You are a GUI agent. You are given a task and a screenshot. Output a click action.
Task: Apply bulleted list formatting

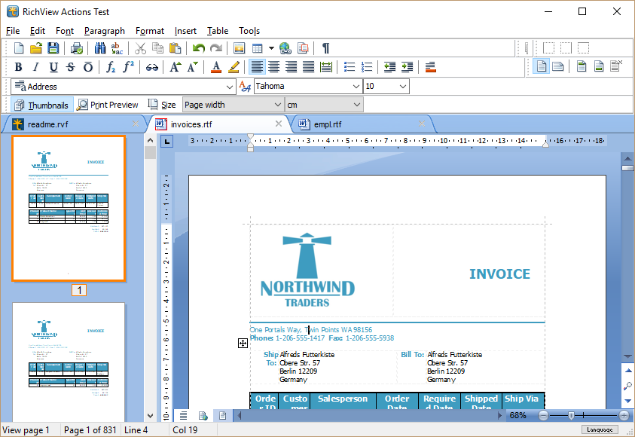(x=349, y=67)
